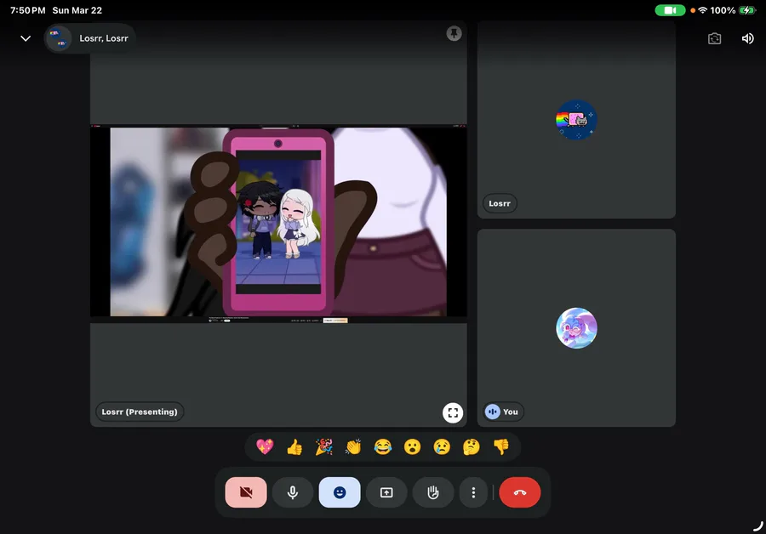Select the Losrr participant tile avatar
The image size is (766, 534).
[576, 120]
